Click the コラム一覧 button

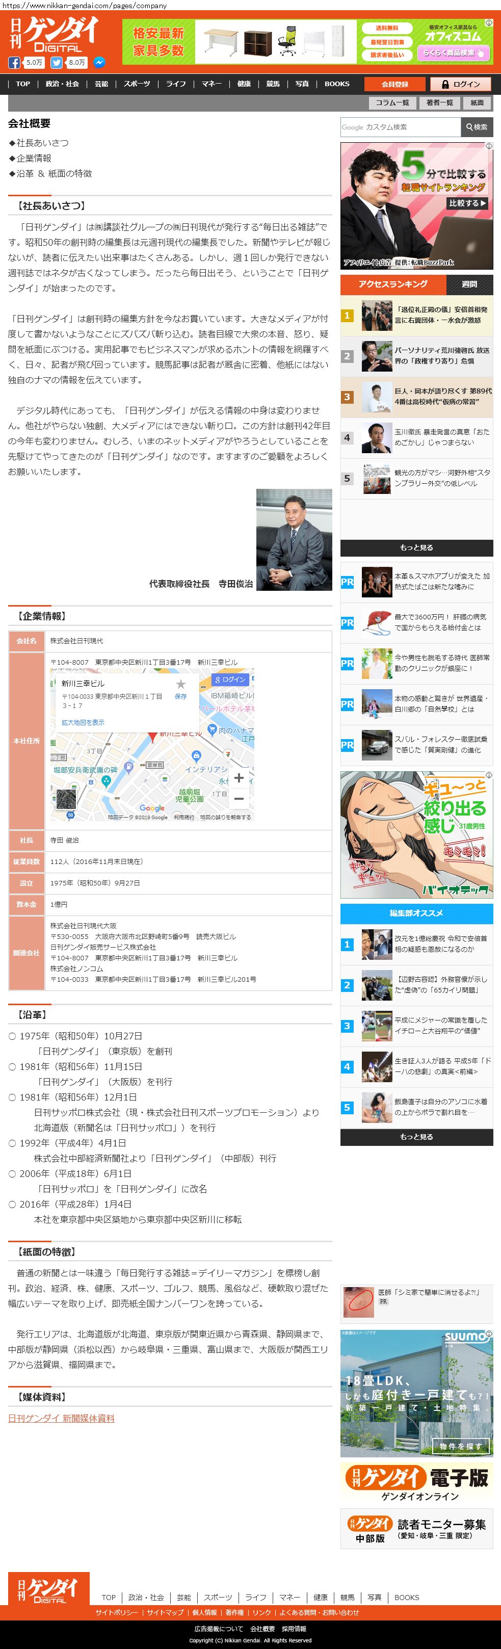point(392,102)
